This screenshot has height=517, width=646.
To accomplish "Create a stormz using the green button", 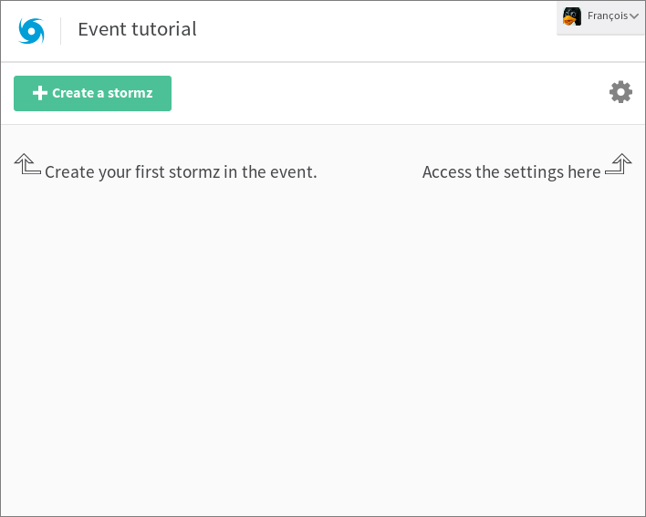I will [93, 93].
